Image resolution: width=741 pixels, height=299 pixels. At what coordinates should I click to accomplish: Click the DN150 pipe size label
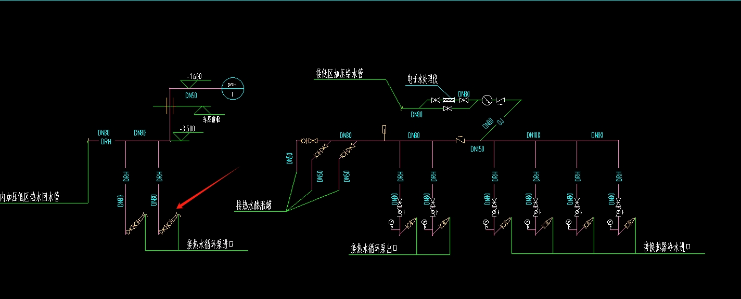coord(477,149)
